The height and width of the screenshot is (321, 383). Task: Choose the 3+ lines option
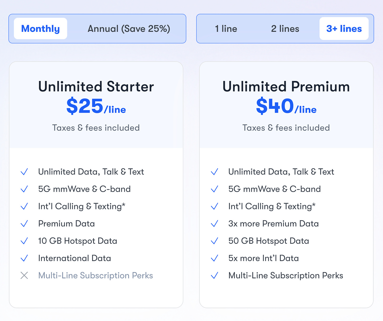pyautogui.click(x=344, y=28)
